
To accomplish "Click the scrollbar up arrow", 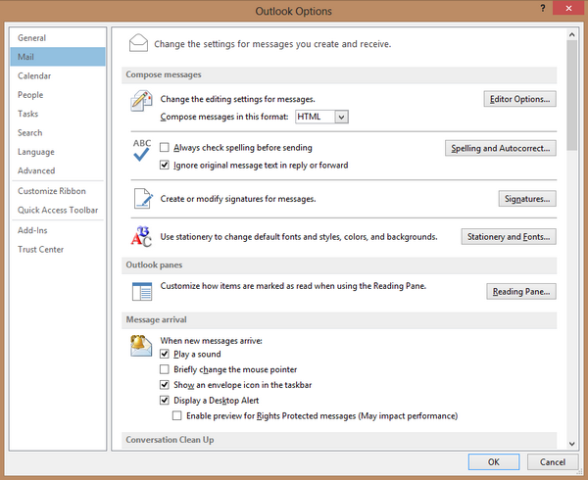I will coord(572,35).
